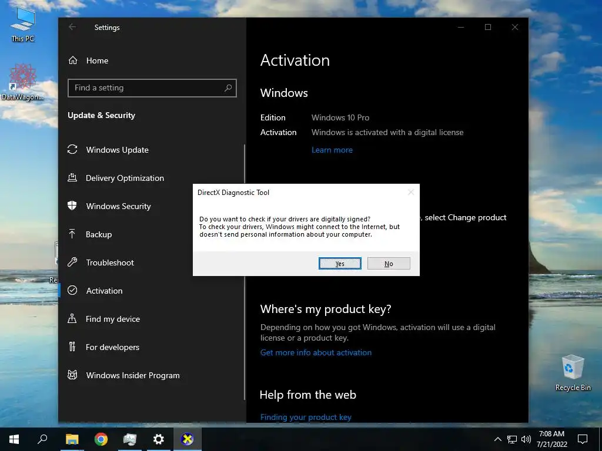
Task: Click the volume speaker icon in the tray
Action: tap(526, 439)
